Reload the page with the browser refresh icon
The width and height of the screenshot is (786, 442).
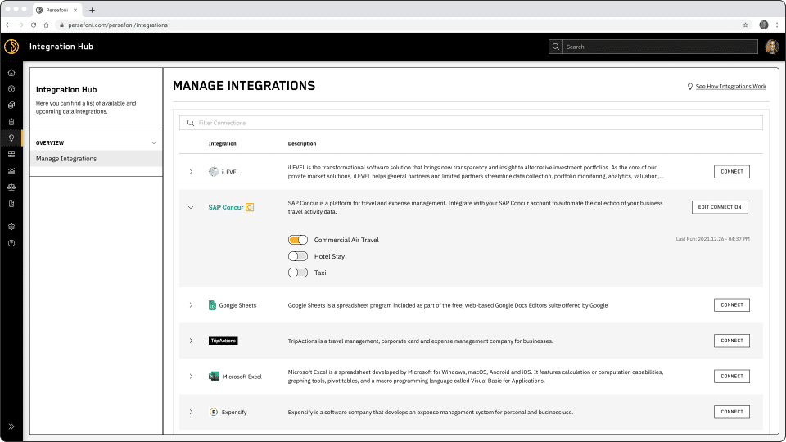(x=34, y=25)
